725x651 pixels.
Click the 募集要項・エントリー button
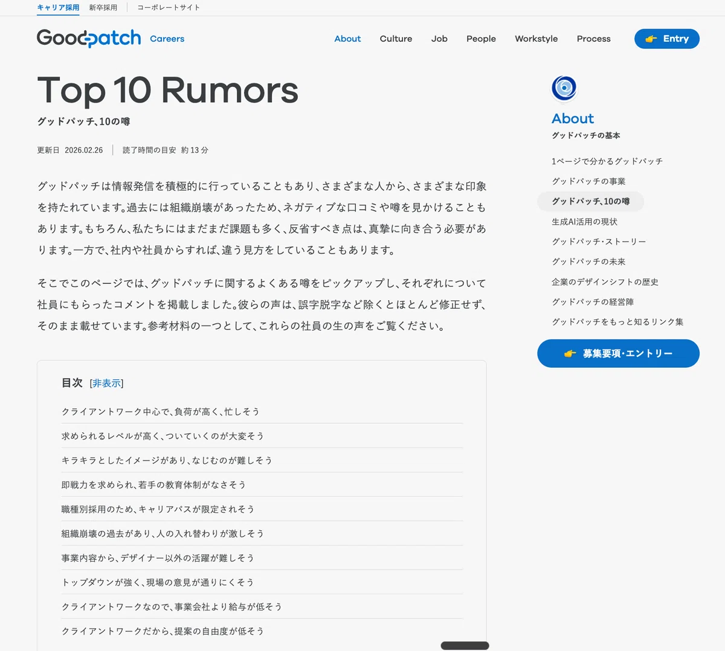618,353
